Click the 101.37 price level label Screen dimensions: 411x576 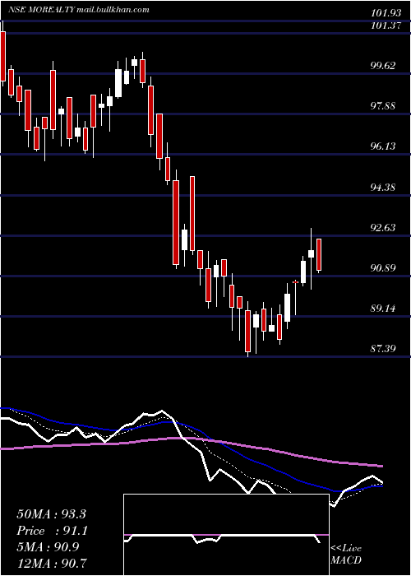[386, 26]
